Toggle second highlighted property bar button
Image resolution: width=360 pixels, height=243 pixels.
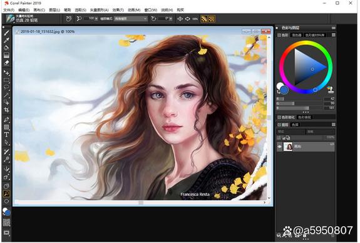[x=212, y=19]
